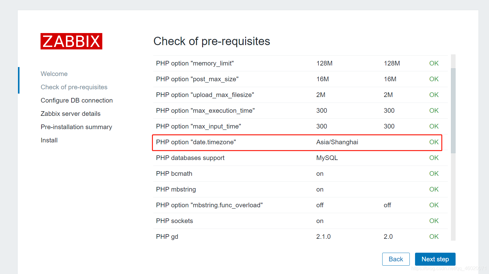The width and height of the screenshot is (489, 274).
Task: Select the Install step
Action: coord(49,140)
